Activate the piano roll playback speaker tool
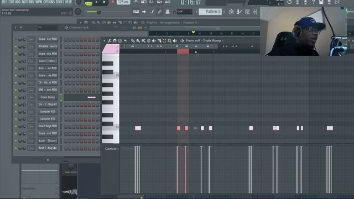 pyautogui.click(x=175, y=40)
